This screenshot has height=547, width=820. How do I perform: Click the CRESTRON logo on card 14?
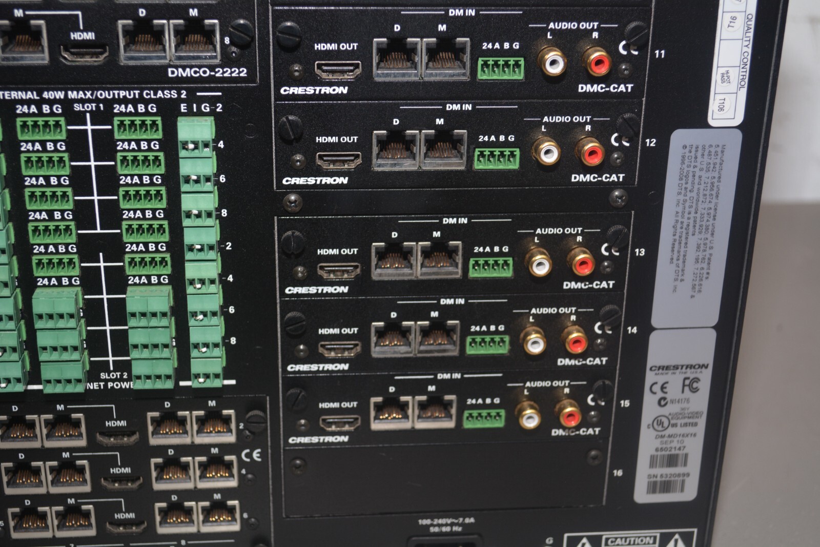tap(318, 367)
